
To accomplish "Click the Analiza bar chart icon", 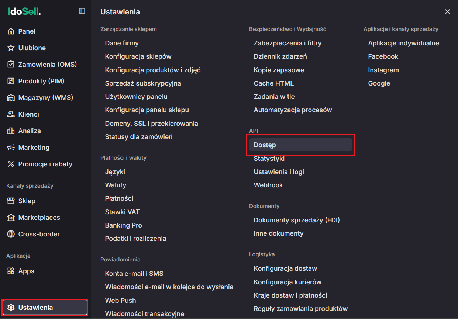I will [11, 131].
